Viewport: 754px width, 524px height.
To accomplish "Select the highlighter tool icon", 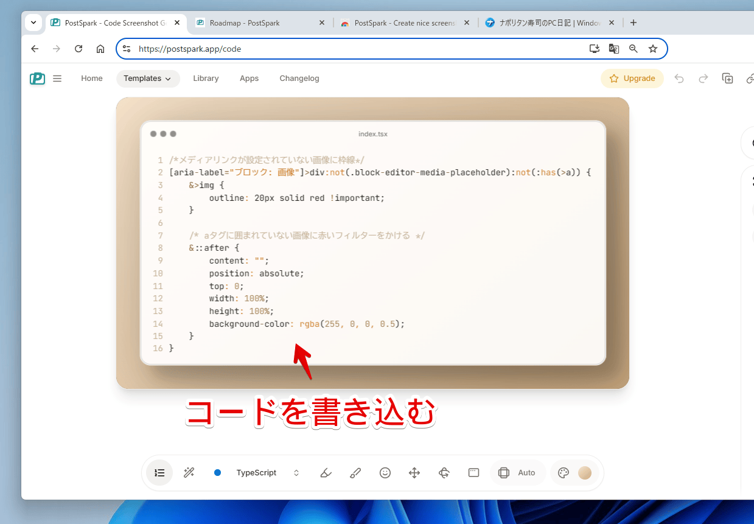I will (326, 473).
